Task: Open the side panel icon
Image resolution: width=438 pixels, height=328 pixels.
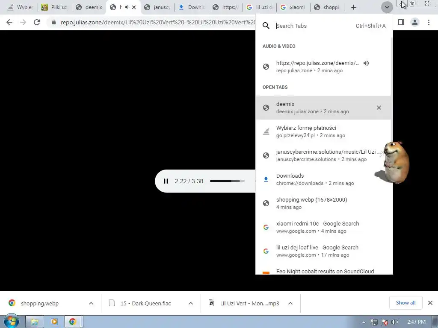Action: [401, 22]
